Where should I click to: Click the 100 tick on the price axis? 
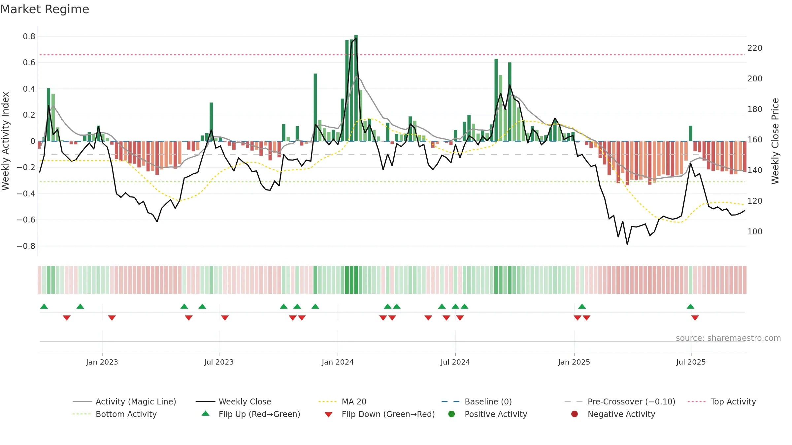pos(755,232)
